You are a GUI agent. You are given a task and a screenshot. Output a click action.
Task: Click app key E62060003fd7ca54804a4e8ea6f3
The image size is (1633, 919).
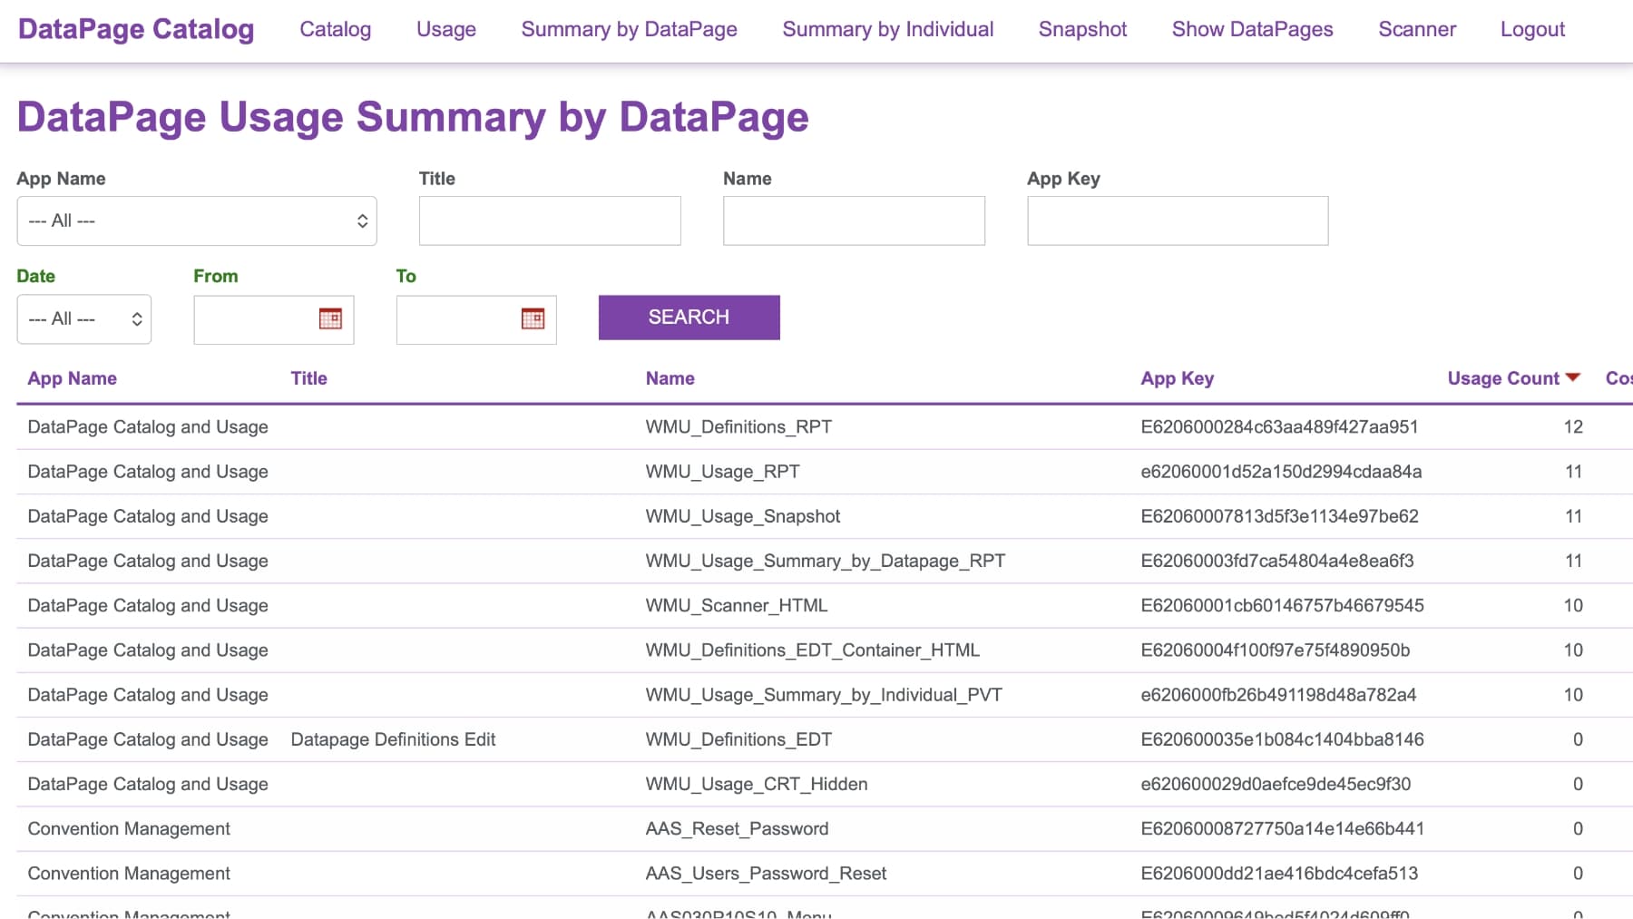[x=1277, y=561]
